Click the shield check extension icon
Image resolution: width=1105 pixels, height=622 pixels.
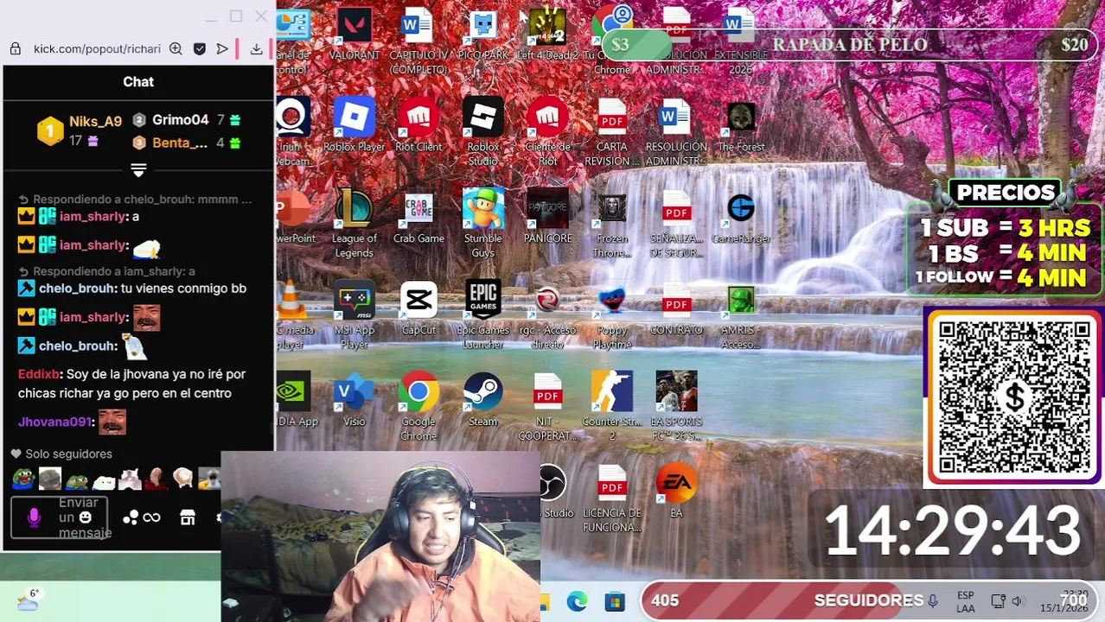(200, 49)
